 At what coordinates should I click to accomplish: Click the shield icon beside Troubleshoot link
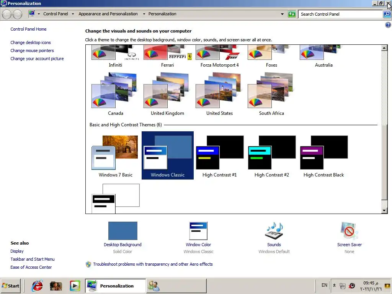(88, 264)
